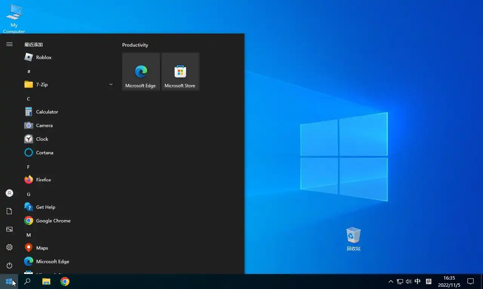Launch Camera from the app list

[x=69, y=125]
